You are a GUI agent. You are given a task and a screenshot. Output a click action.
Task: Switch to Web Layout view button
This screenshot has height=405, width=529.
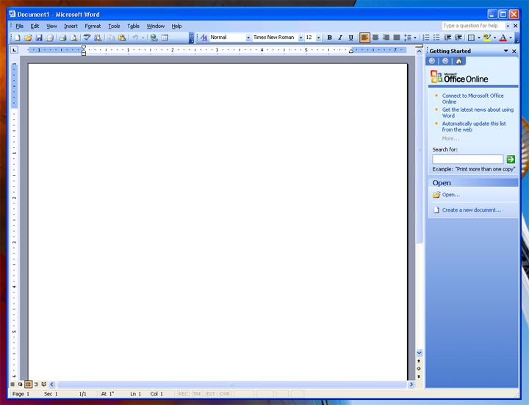(21, 384)
